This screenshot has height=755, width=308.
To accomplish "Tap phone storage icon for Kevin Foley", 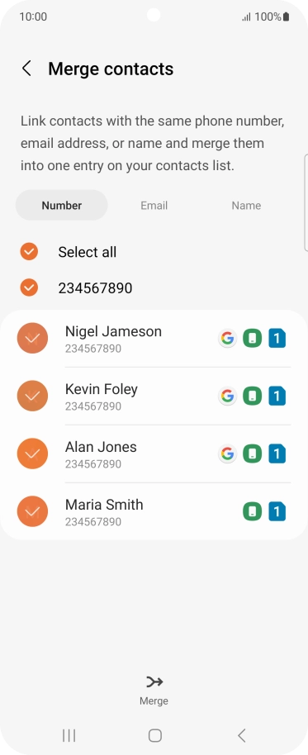I will (x=252, y=396).
